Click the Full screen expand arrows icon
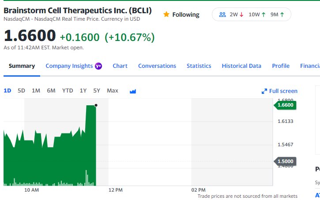The height and width of the screenshot is (200, 320). point(264,91)
